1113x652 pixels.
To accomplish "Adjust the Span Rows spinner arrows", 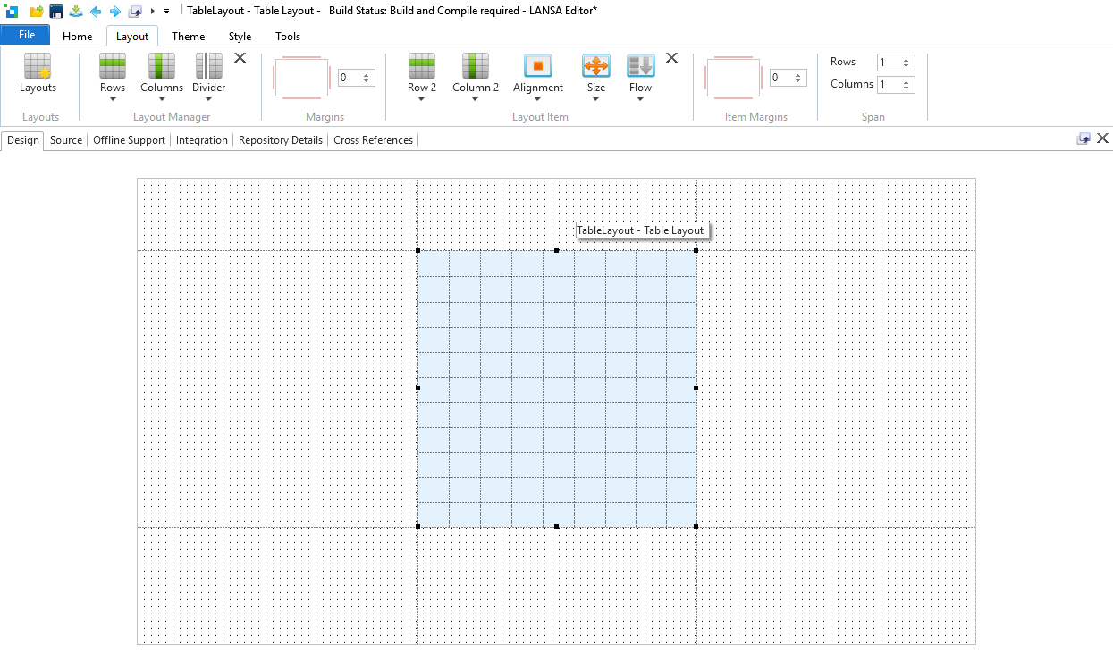I will (906, 63).
